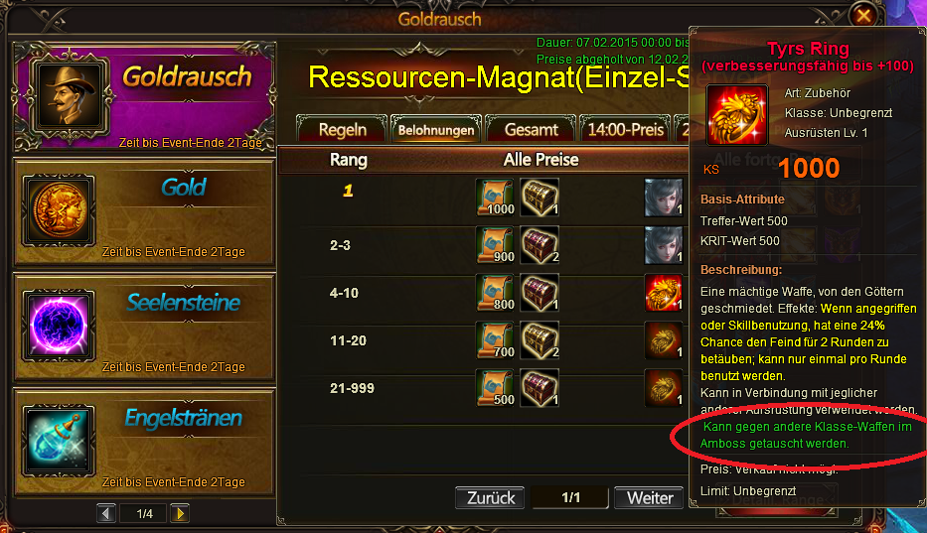
Task: Click the Zurück button
Action: tap(490, 498)
